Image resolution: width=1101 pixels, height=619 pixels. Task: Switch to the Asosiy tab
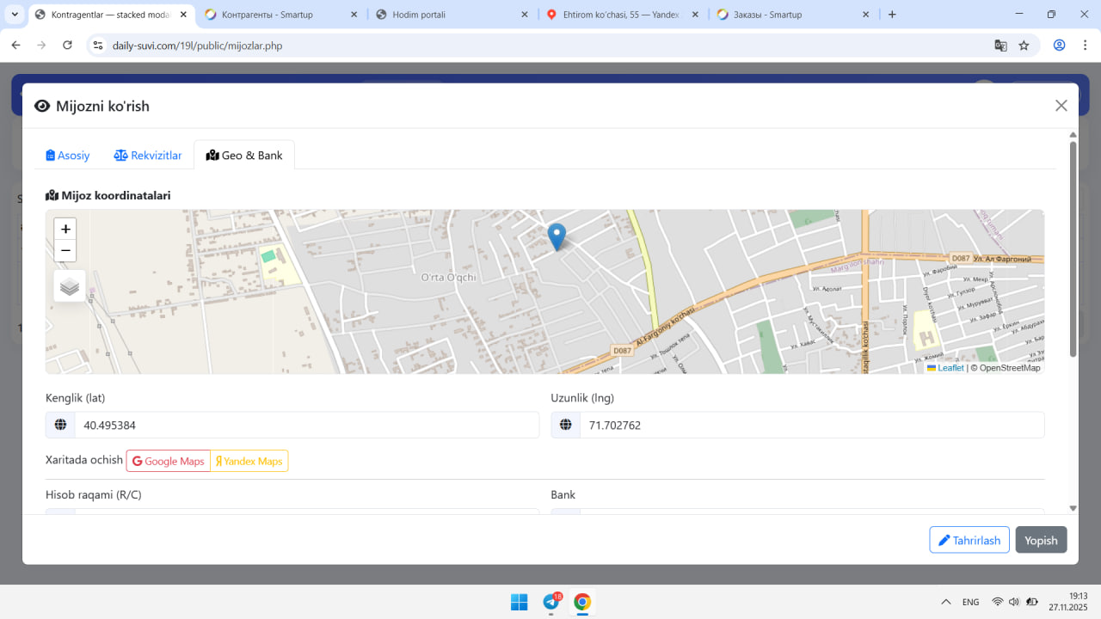(68, 156)
